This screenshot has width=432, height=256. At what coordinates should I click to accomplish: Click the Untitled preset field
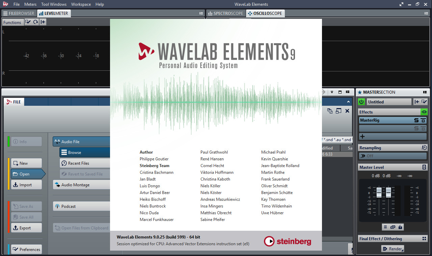point(389,102)
